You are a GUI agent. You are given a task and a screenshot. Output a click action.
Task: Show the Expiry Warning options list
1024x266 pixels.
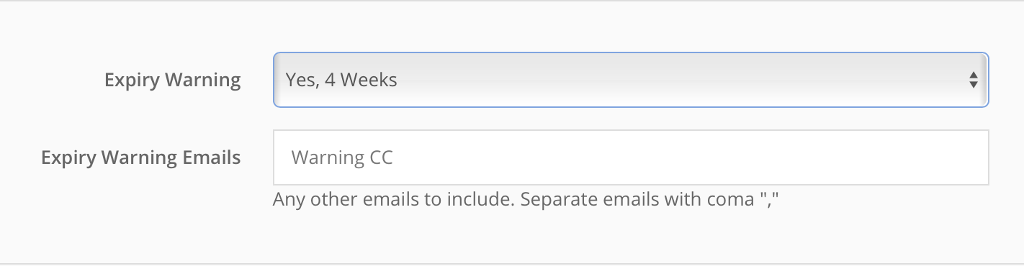[631, 80]
